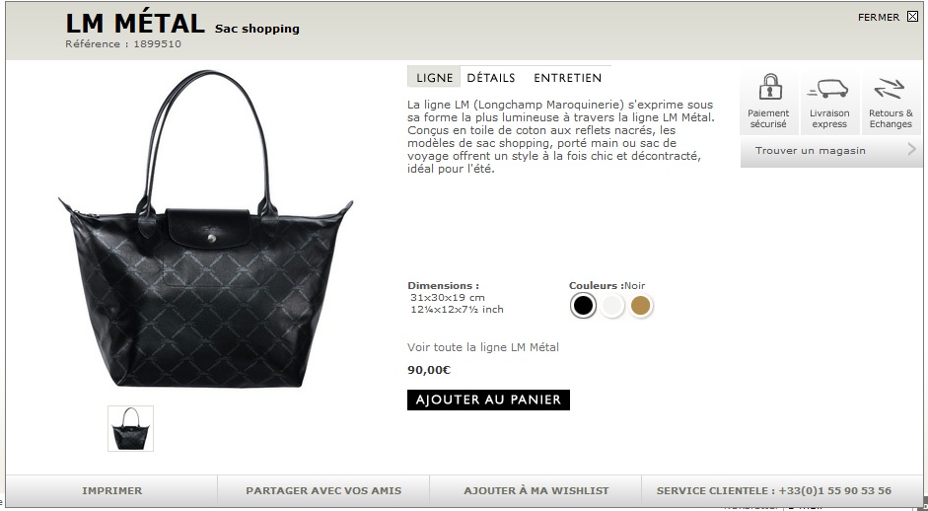This screenshot has width=928, height=511.
Task: Click IMPRIMER to print the page
Action: (x=111, y=490)
